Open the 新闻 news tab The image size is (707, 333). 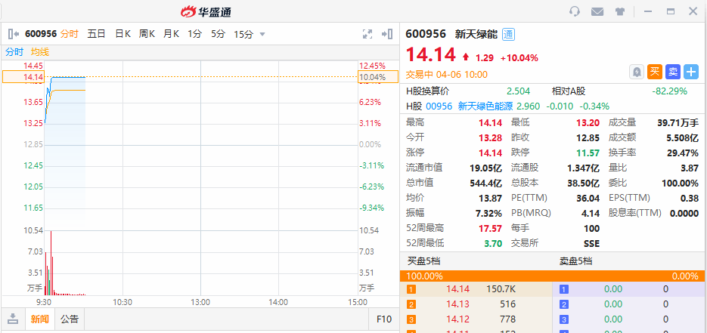click(39, 319)
